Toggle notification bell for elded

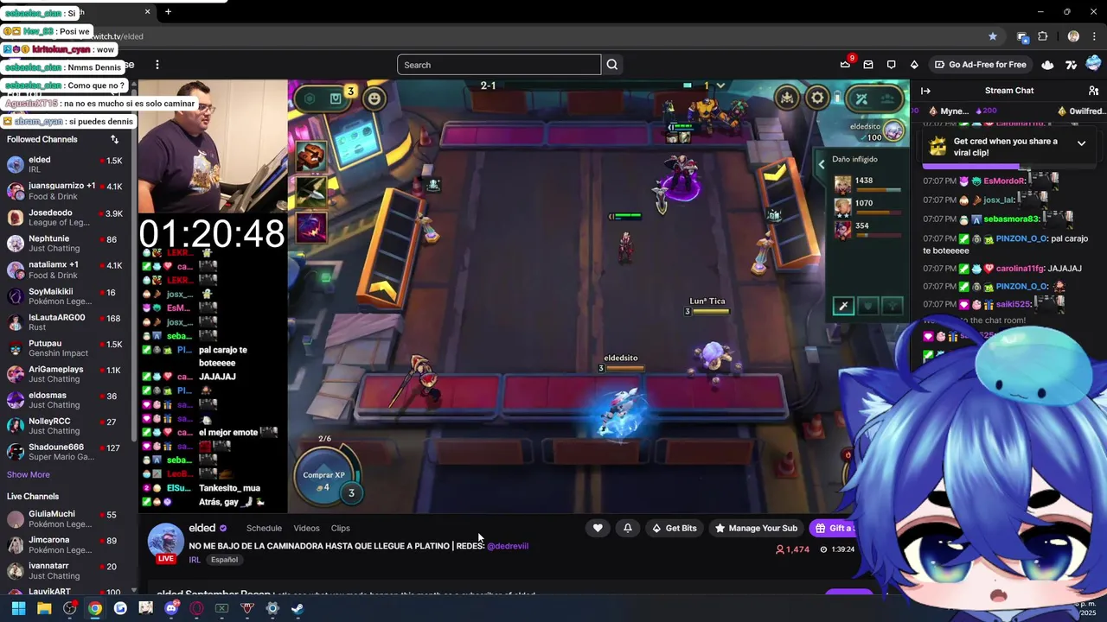point(628,528)
